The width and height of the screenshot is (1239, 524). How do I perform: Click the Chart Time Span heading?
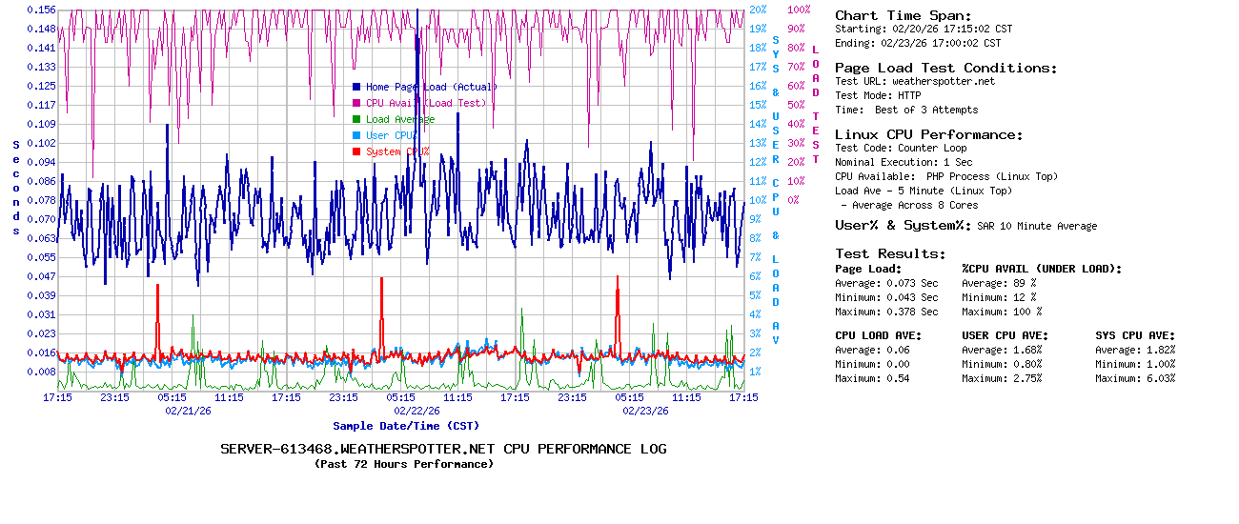(x=903, y=15)
